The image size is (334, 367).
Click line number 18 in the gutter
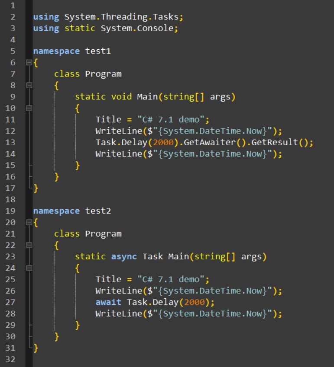tap(10, 200)
